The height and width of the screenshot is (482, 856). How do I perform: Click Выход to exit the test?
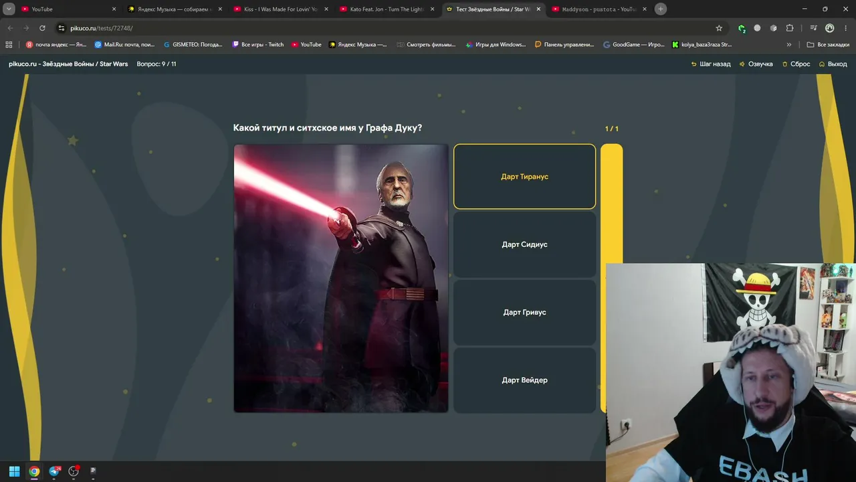(833, 64)
